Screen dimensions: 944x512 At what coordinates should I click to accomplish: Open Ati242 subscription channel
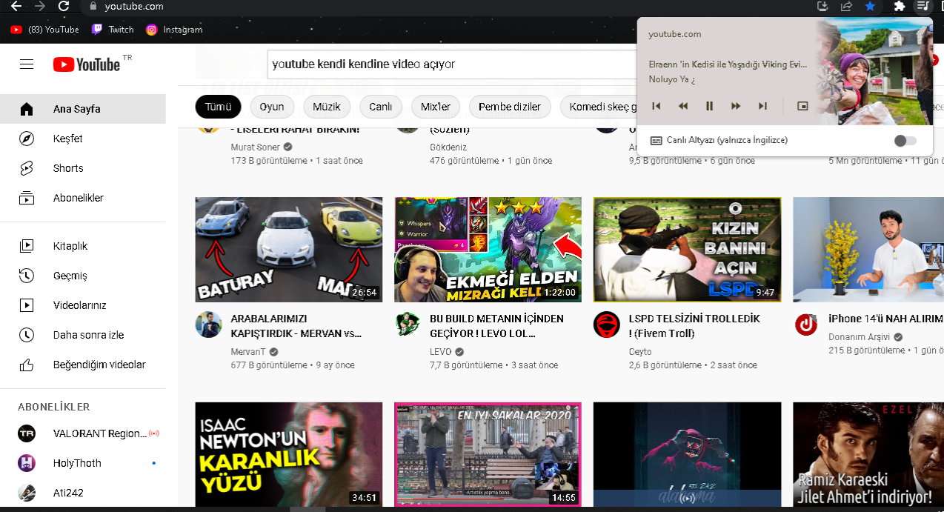tap(83, 493)
